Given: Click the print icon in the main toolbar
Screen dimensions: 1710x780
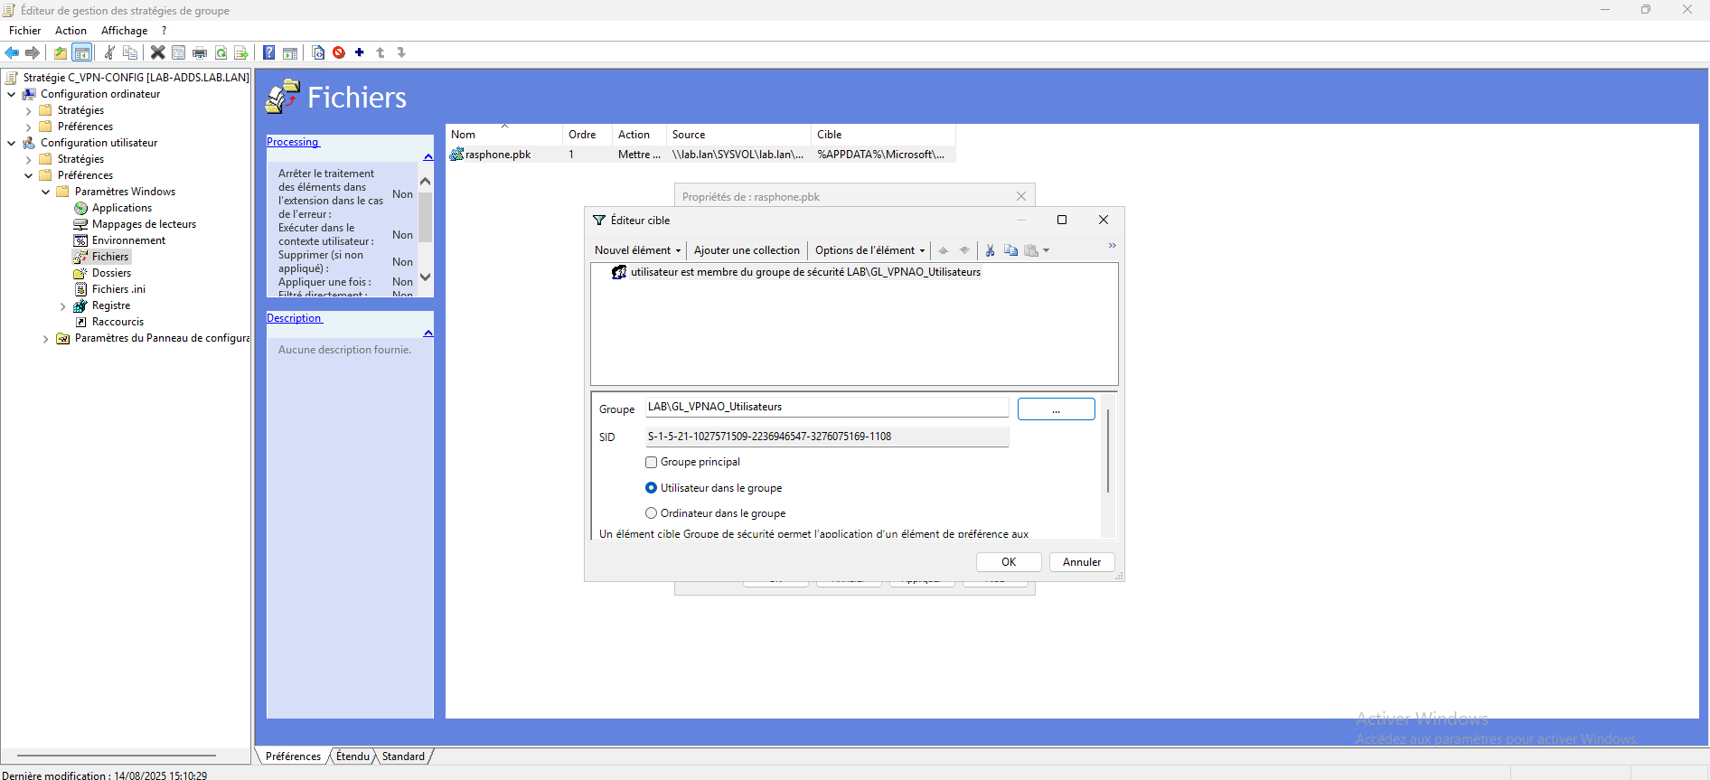Looking at the screenshot, I should pyautogui.click(x=200, y=52).
